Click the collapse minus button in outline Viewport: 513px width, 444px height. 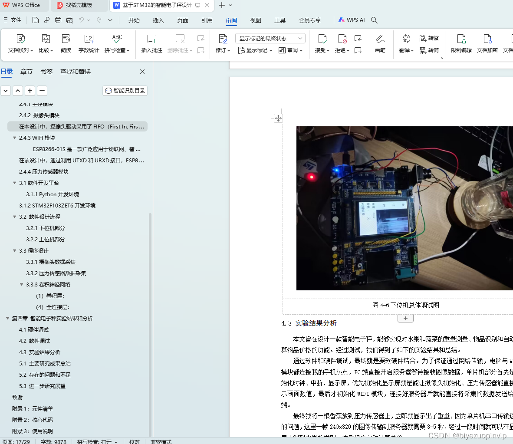click(x=42, y=91)
